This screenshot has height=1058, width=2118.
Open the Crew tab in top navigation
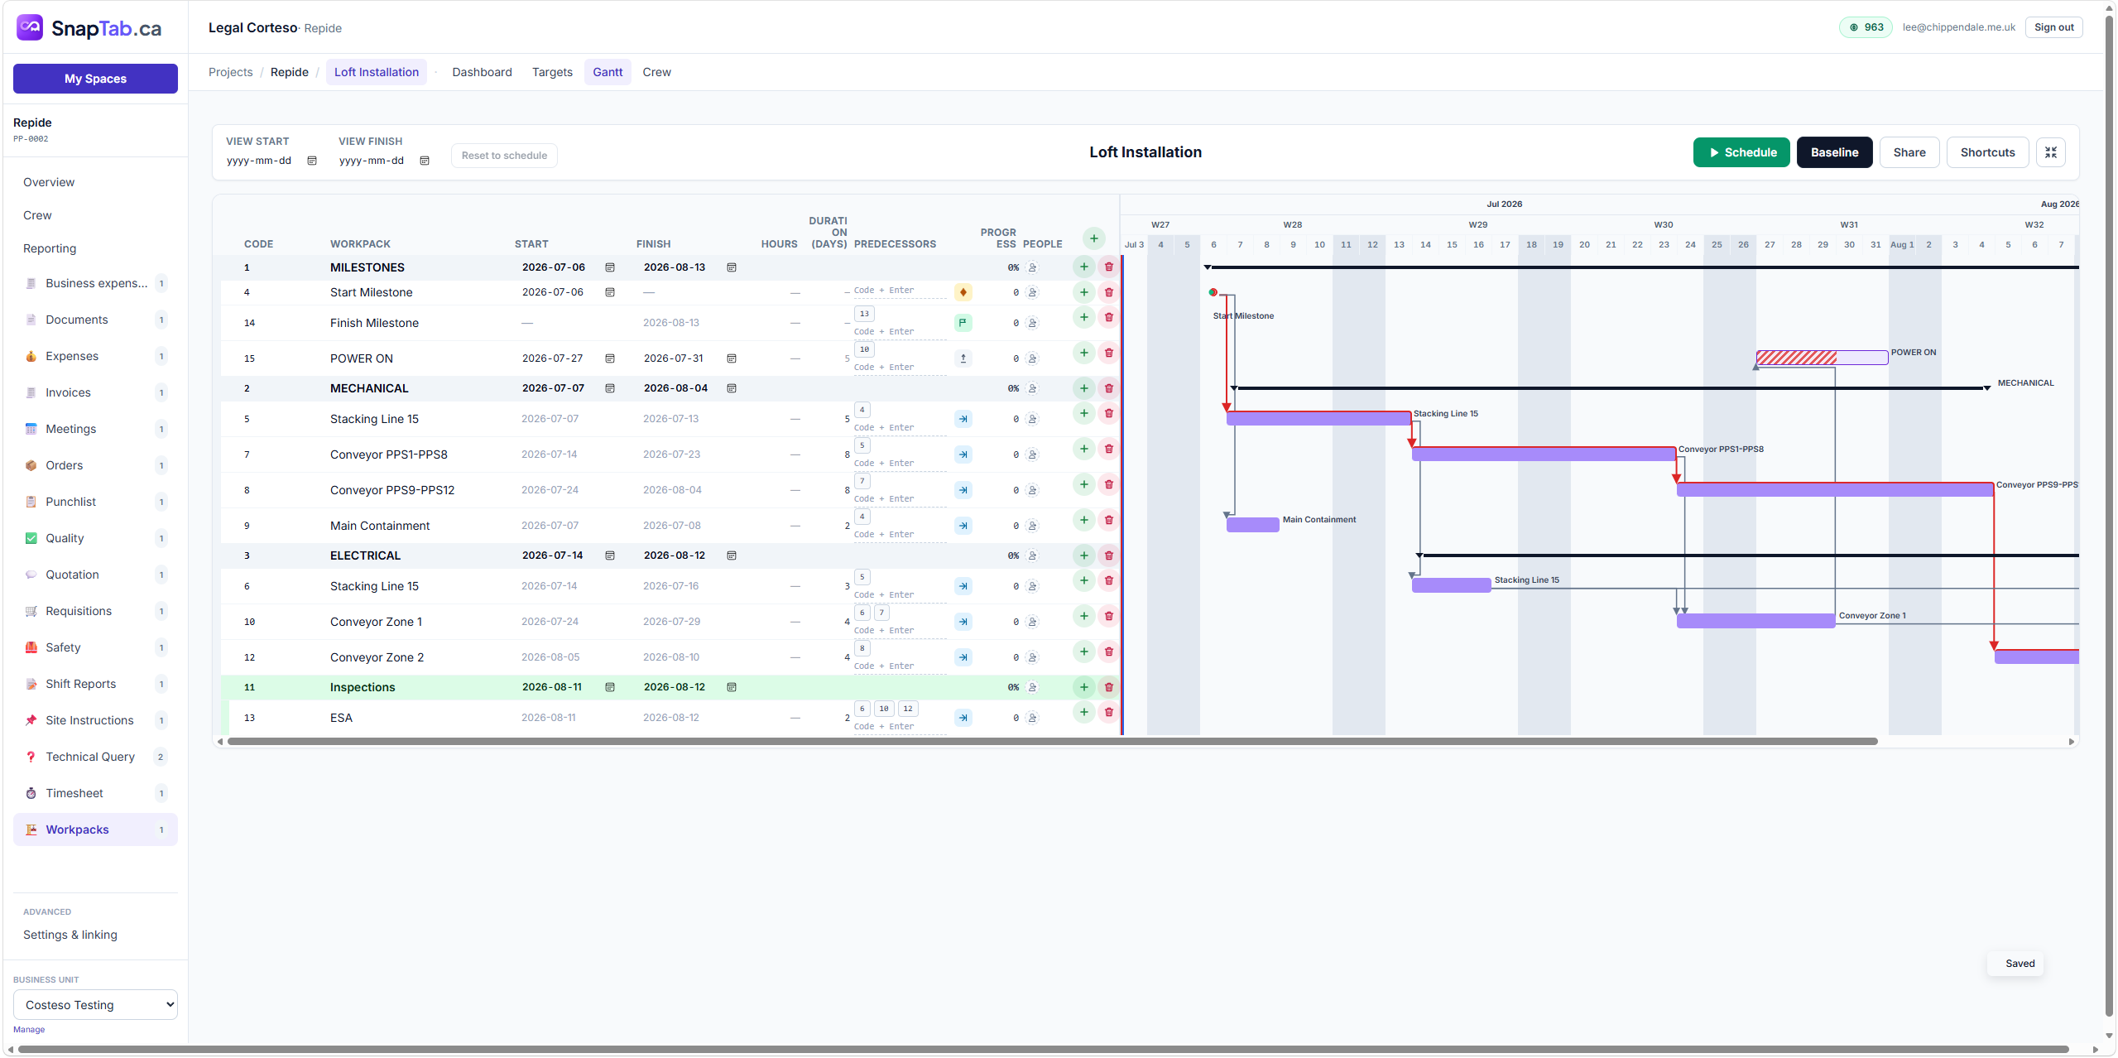[656, 72]
